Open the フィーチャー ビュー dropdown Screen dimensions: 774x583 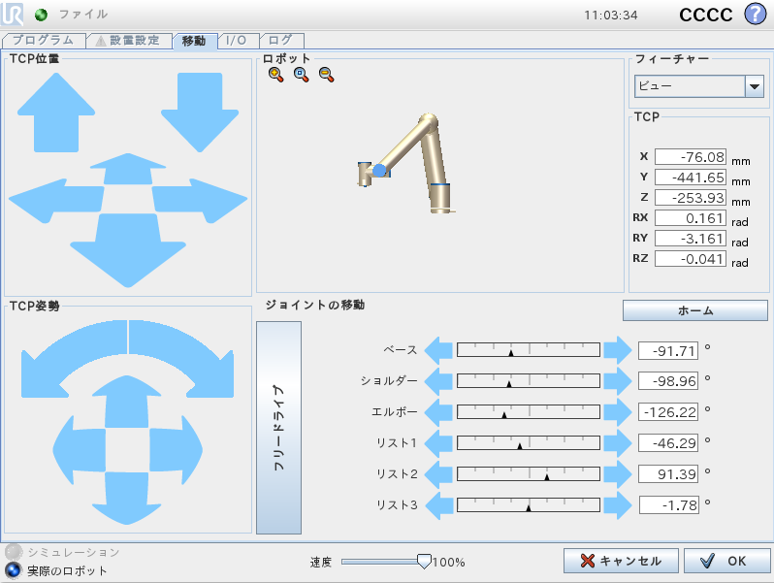click(x=699, y=86)
